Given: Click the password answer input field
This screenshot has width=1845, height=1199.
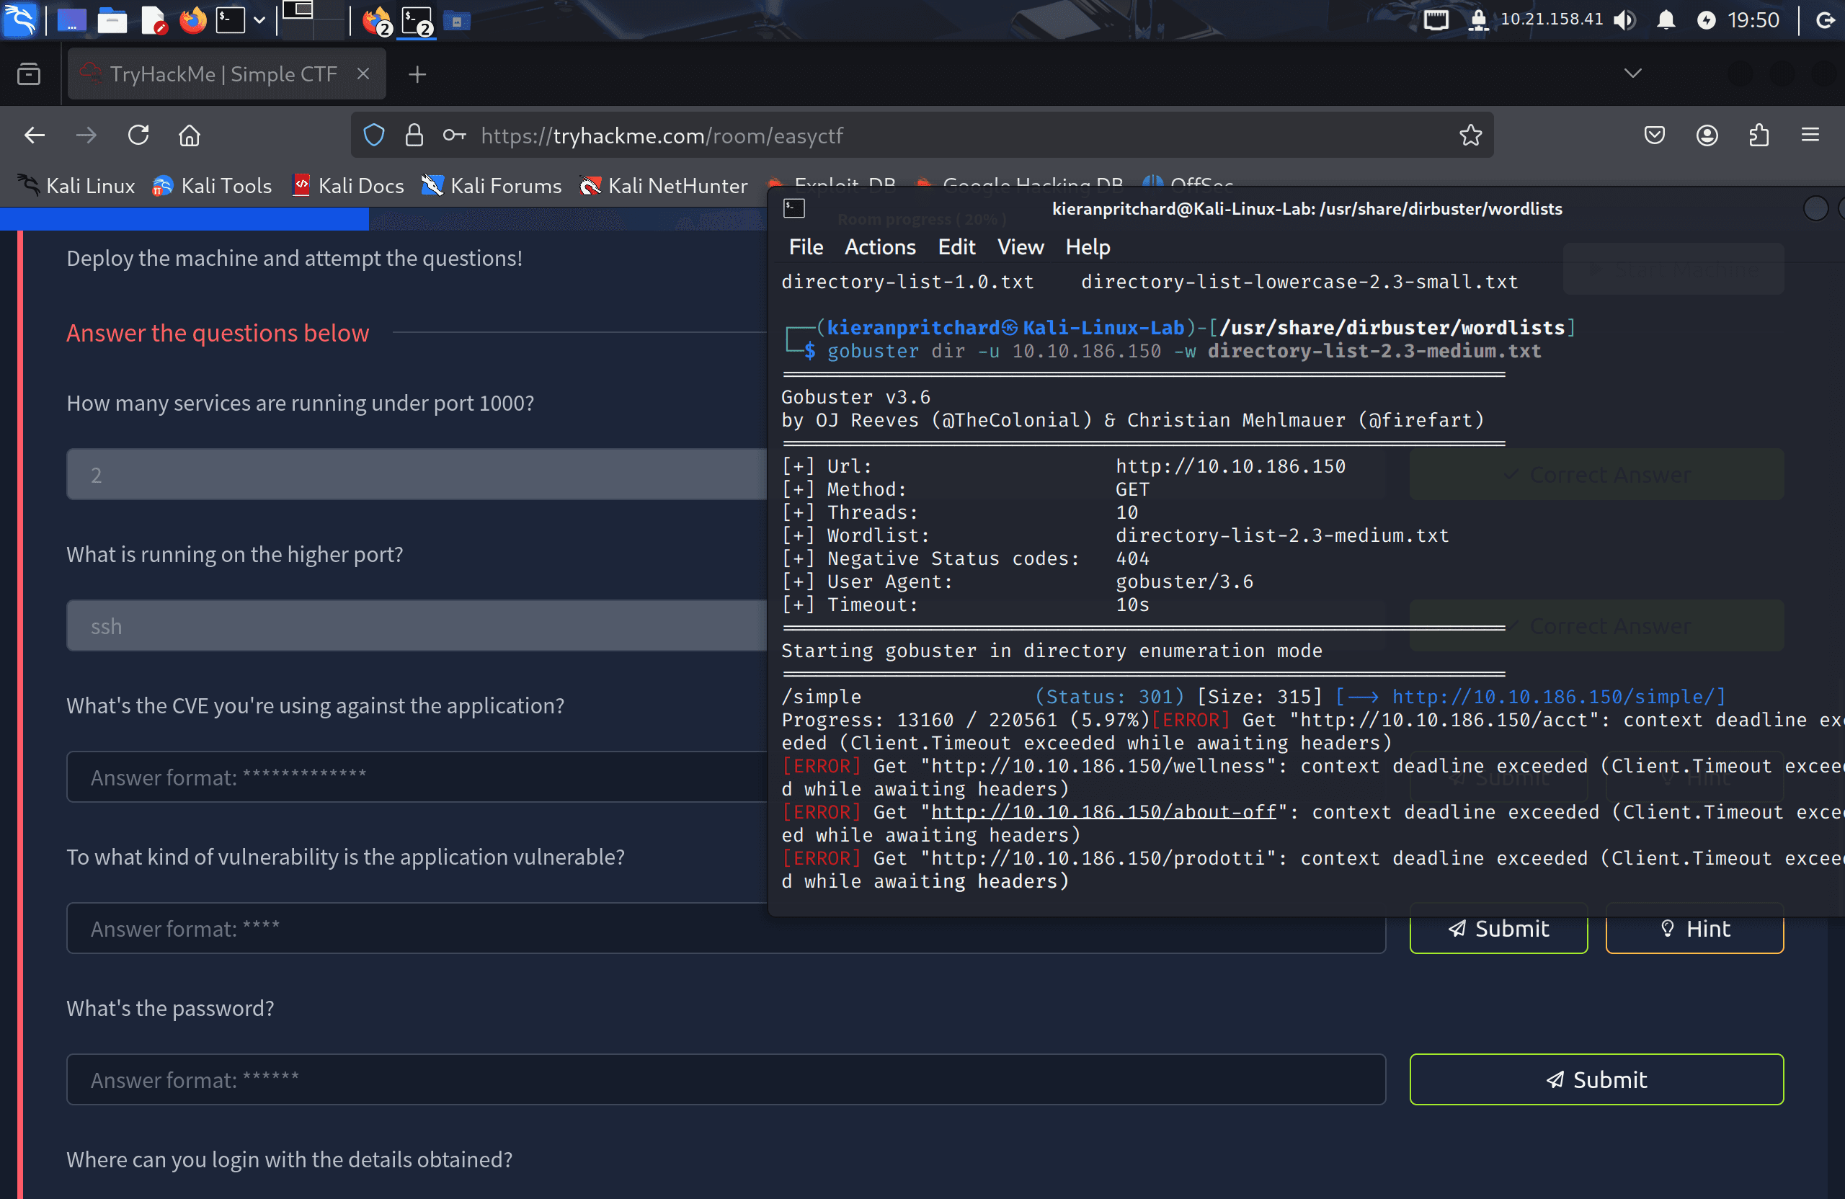Looking at the screenshot, I should [x=726, y=1079].
